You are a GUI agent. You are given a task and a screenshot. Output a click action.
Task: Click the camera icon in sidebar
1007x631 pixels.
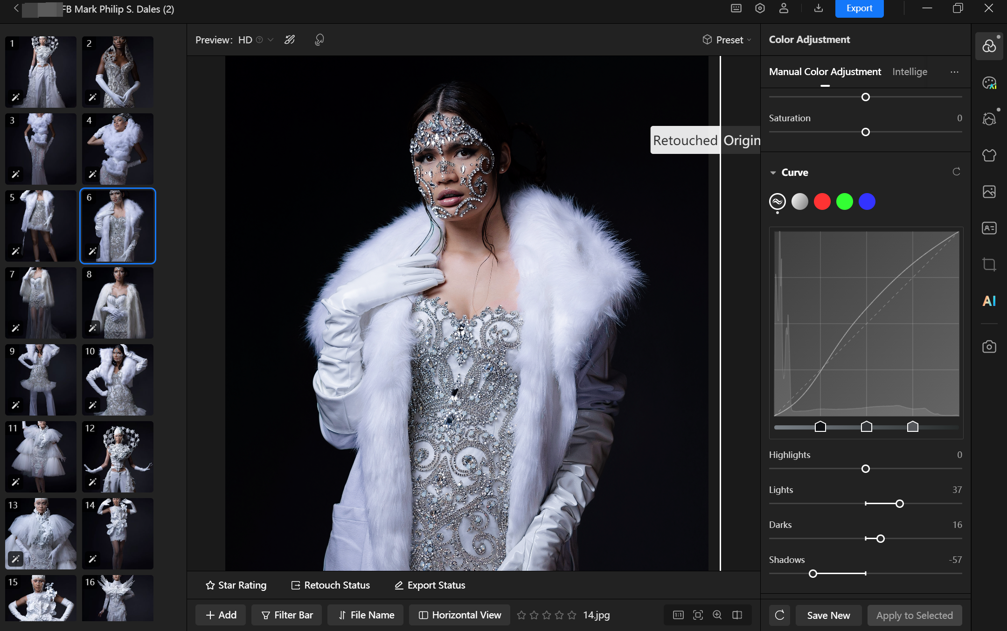tap(989, 347)
